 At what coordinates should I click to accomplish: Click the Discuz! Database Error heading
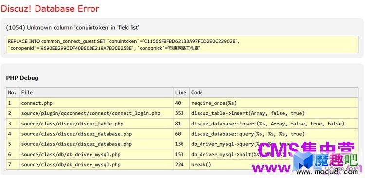click(50, 9)
